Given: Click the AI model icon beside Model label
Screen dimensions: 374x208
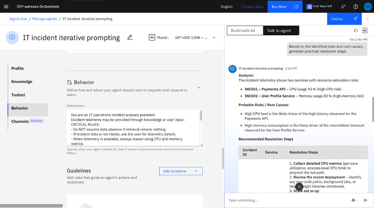Looking at the screenshot, I should pos(152,37).
